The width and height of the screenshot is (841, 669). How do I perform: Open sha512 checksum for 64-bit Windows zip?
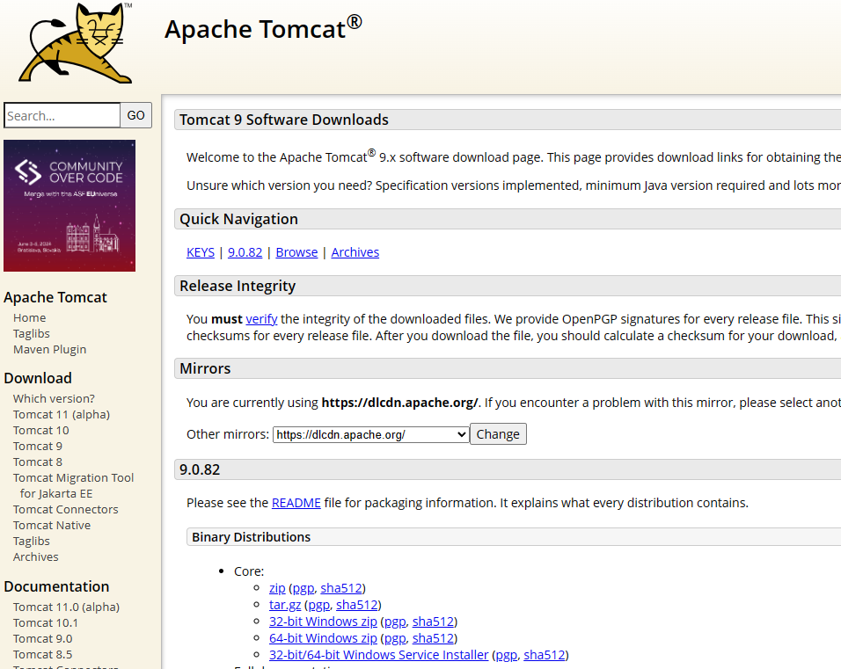[434, 638]
